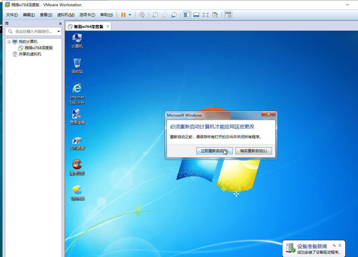Click the VMware Workstation title bar icon
Screen dimensions: 358x257
coord(7,5)
